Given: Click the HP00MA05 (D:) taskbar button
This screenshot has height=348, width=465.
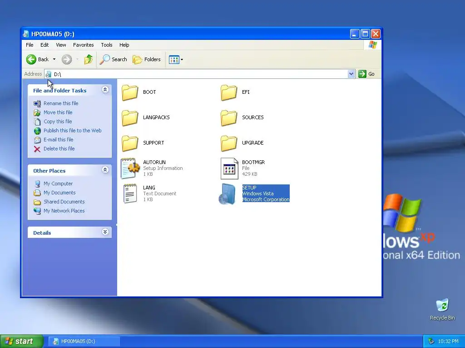Looking at the screenshot, I should click(x=84, y=342).
